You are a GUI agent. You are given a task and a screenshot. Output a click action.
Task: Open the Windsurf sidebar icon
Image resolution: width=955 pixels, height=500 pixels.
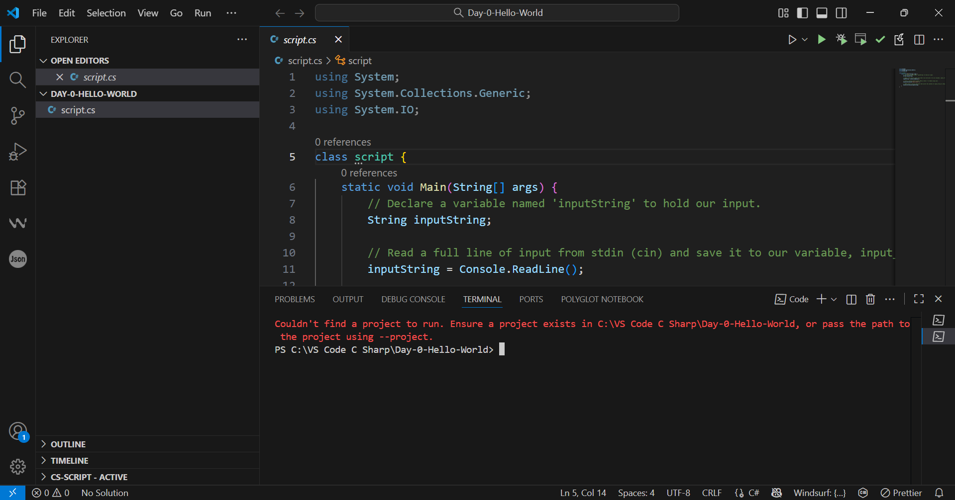(x=18, y=223)
